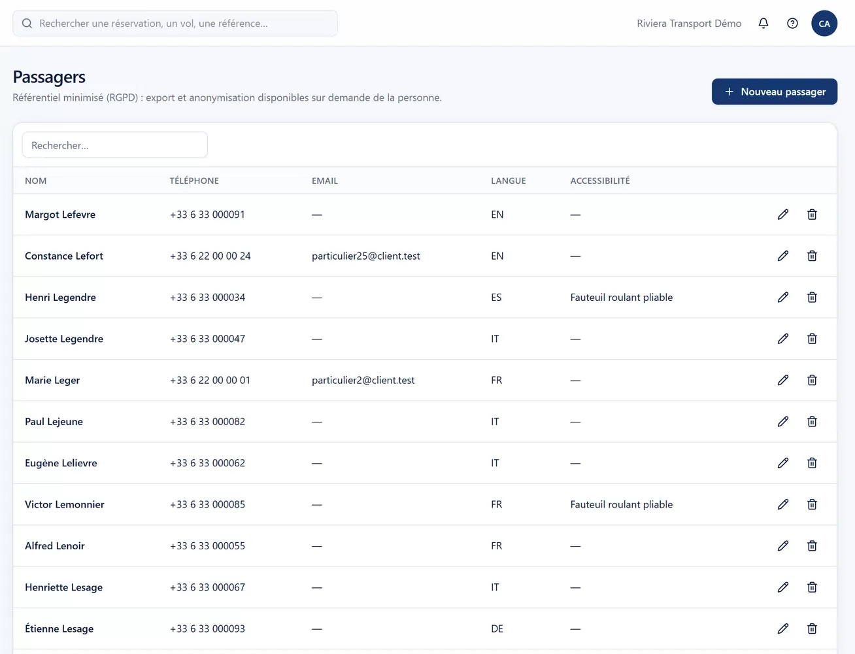
Task: Focus the global reservation search field
Action: (x=175, y=24)
